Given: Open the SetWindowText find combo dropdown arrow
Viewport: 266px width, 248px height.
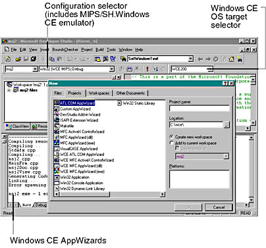Looking at the screenshot, I should [x=191, y=59].
